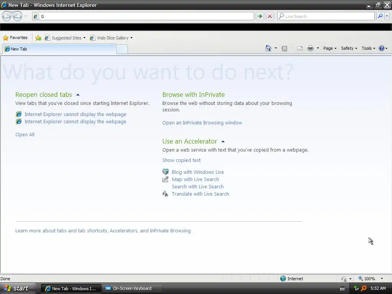This screenshot has height=294, width=392.
Task: Click Blog with Windows Live accelerator
Action: (198, 172)
